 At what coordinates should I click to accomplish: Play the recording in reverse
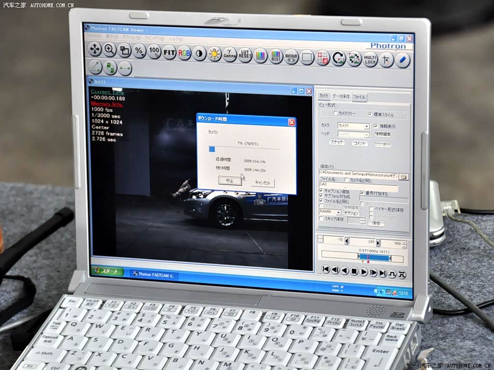(345, 271)
